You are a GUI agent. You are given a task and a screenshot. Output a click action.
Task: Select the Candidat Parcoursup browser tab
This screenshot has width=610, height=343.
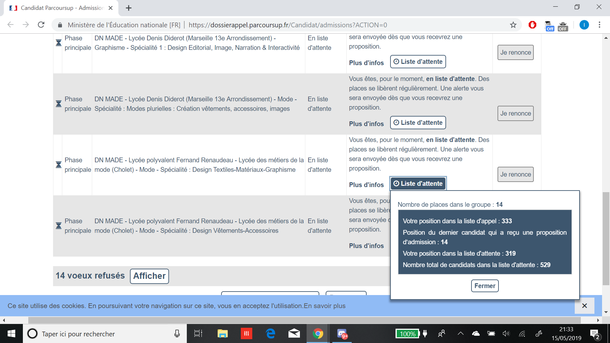pos(60,8)
